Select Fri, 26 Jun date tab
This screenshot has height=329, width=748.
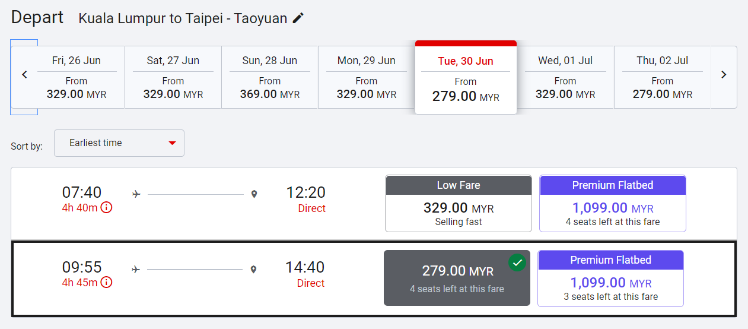[77, 77]
